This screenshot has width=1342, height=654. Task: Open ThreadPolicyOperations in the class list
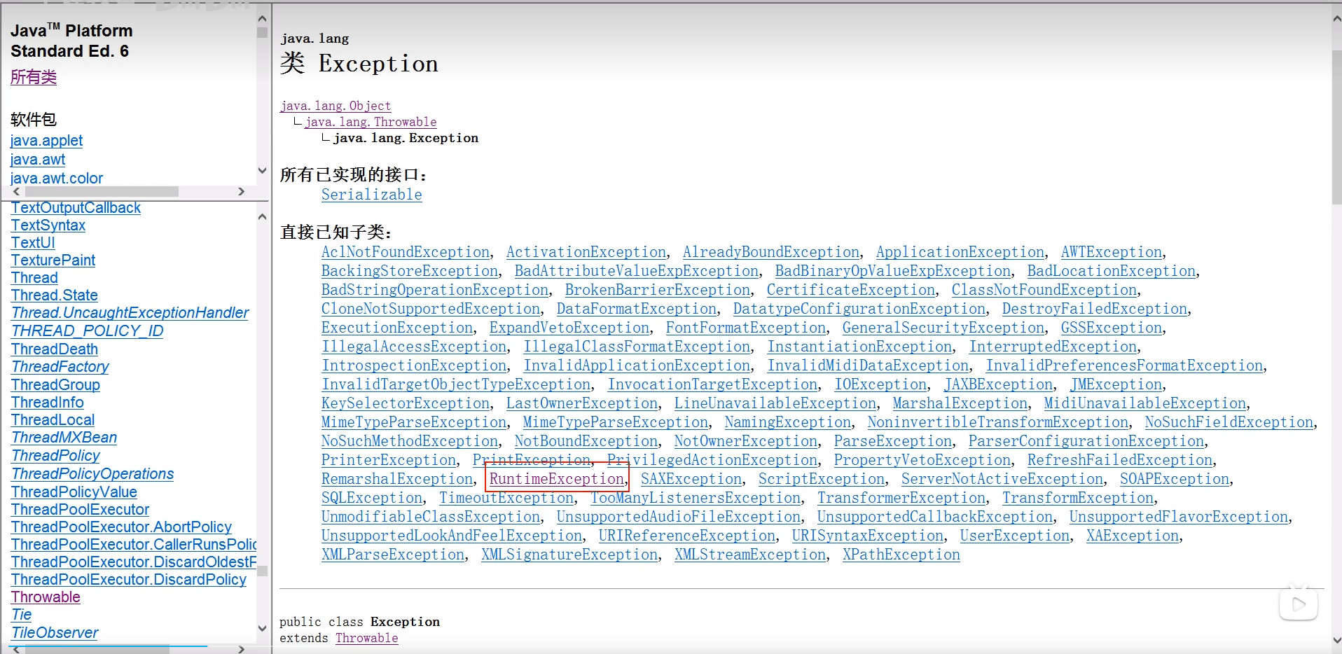tap(92, 474)
